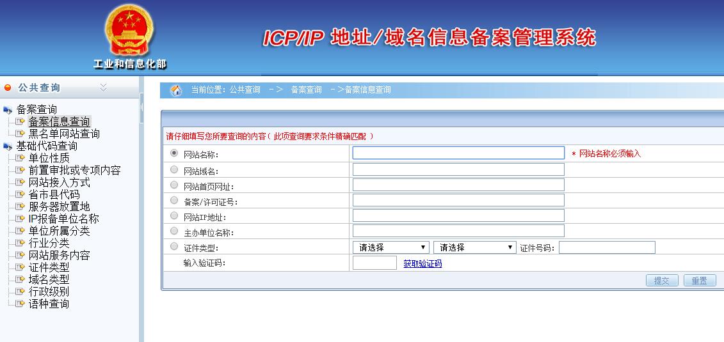This screenshot has width=724, height=342.
Task: Select the 网站域名 radio button
Action: [x=174, y=169]
